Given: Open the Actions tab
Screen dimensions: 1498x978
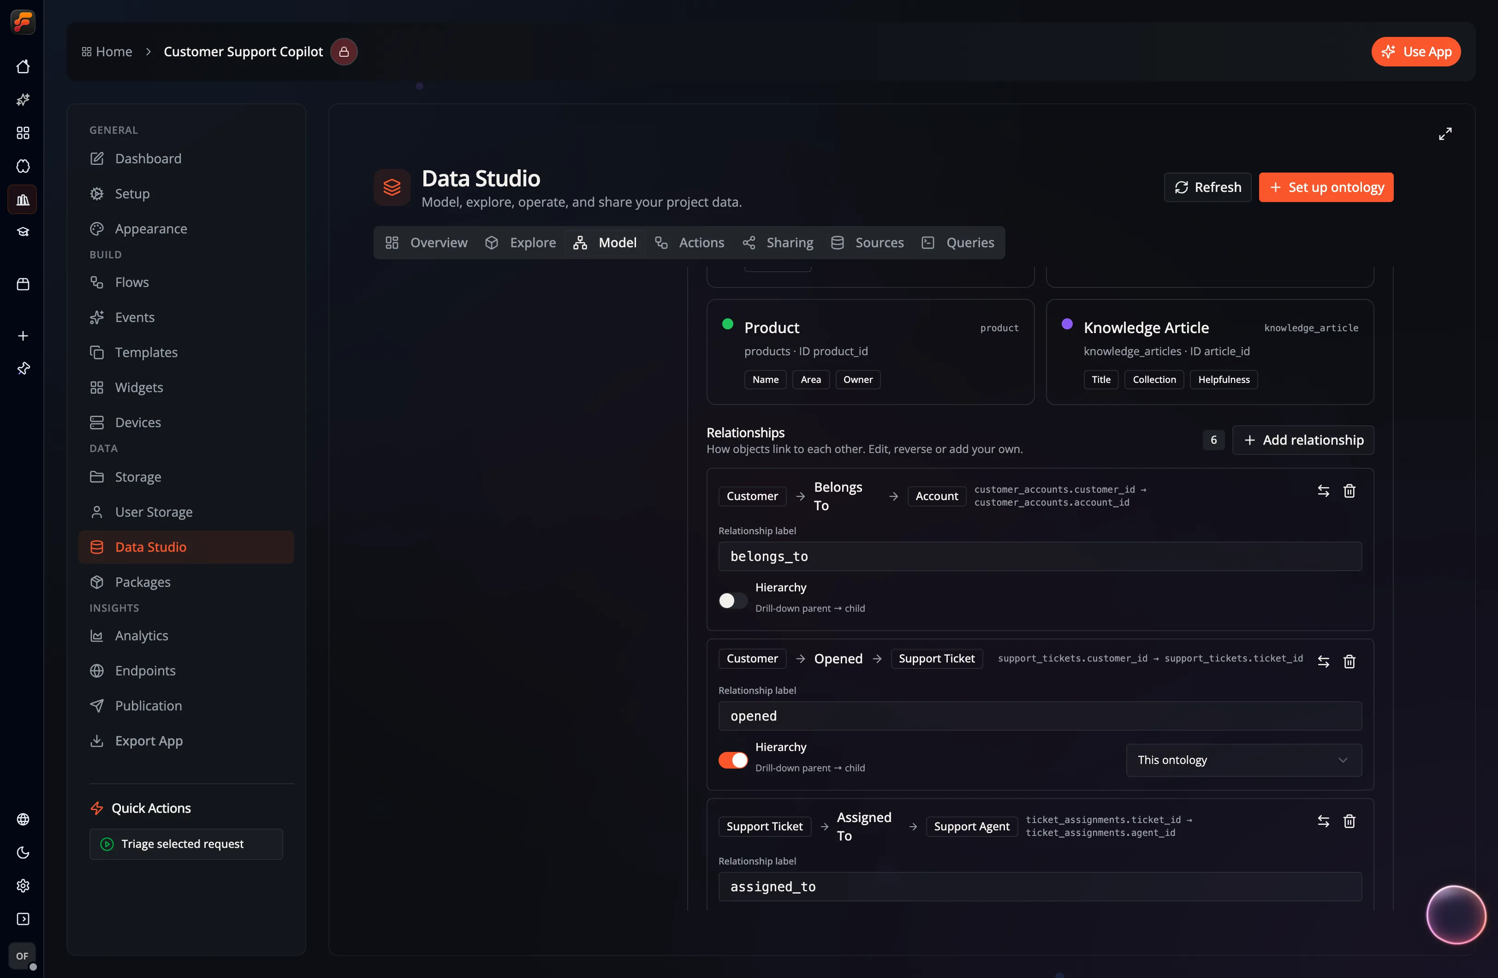Looking at the screenshot, I should 689,243.
